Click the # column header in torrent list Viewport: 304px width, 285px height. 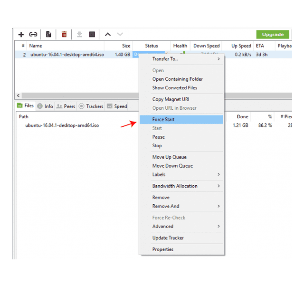pos(21,46)
